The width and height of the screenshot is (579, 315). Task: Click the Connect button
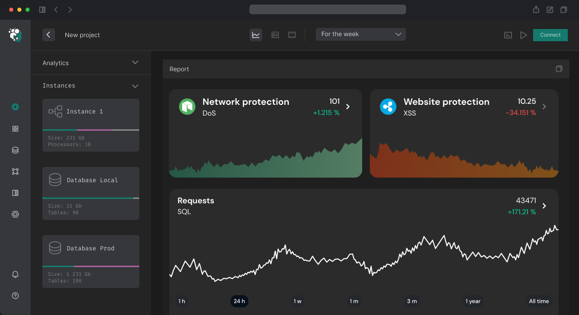click(550, 35)
